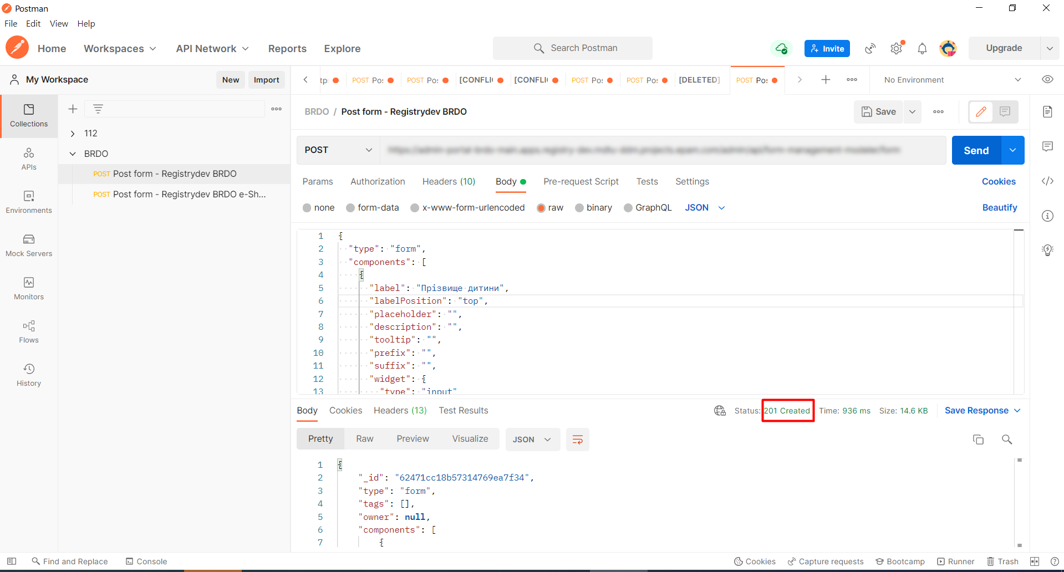Open the View menu
The width and height of the screenshot is (1064, 572).
tap(59, 24)
